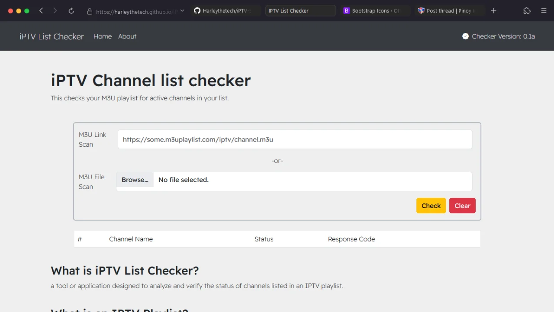Open the Bootstrap Icons tab
This screenshot has width=554, height=312.
coord(375,11)
